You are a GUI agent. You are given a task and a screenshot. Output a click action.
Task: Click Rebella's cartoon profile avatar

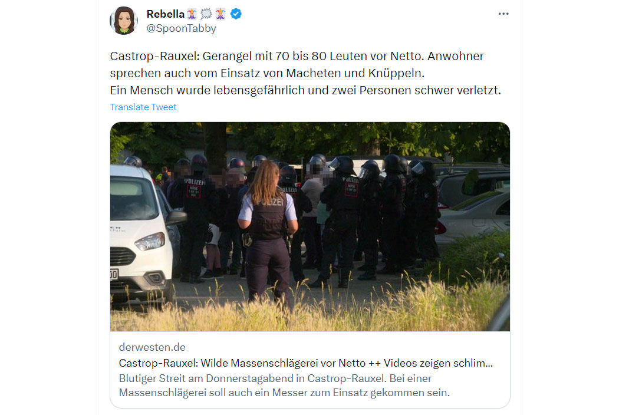[124, 21]
